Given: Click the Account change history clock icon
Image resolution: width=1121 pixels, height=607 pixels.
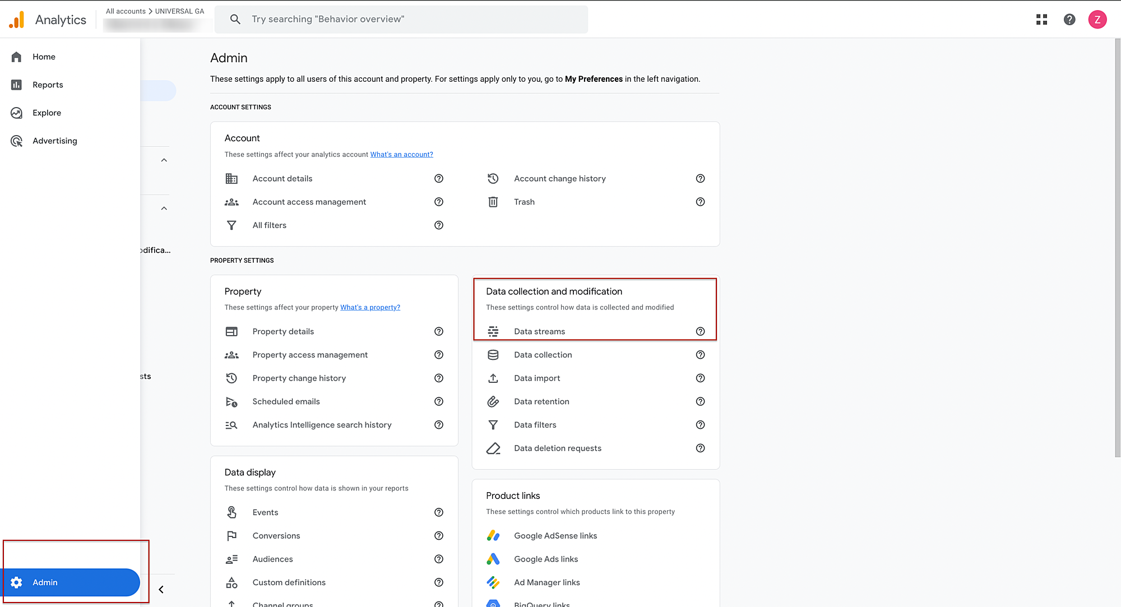Looking at the screenshot, I should (493, 178).
